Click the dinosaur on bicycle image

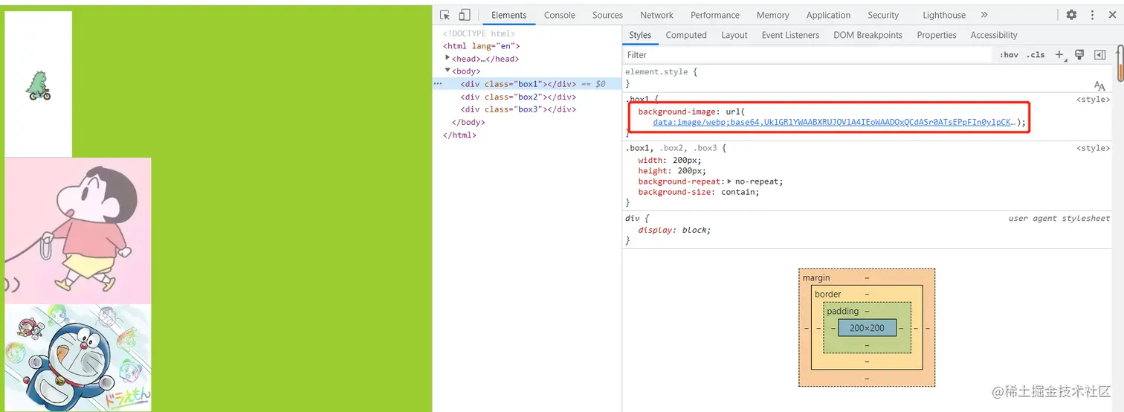coord(39,86)
